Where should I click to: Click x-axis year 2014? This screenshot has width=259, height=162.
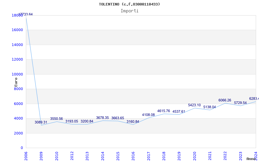pos(103,156)
